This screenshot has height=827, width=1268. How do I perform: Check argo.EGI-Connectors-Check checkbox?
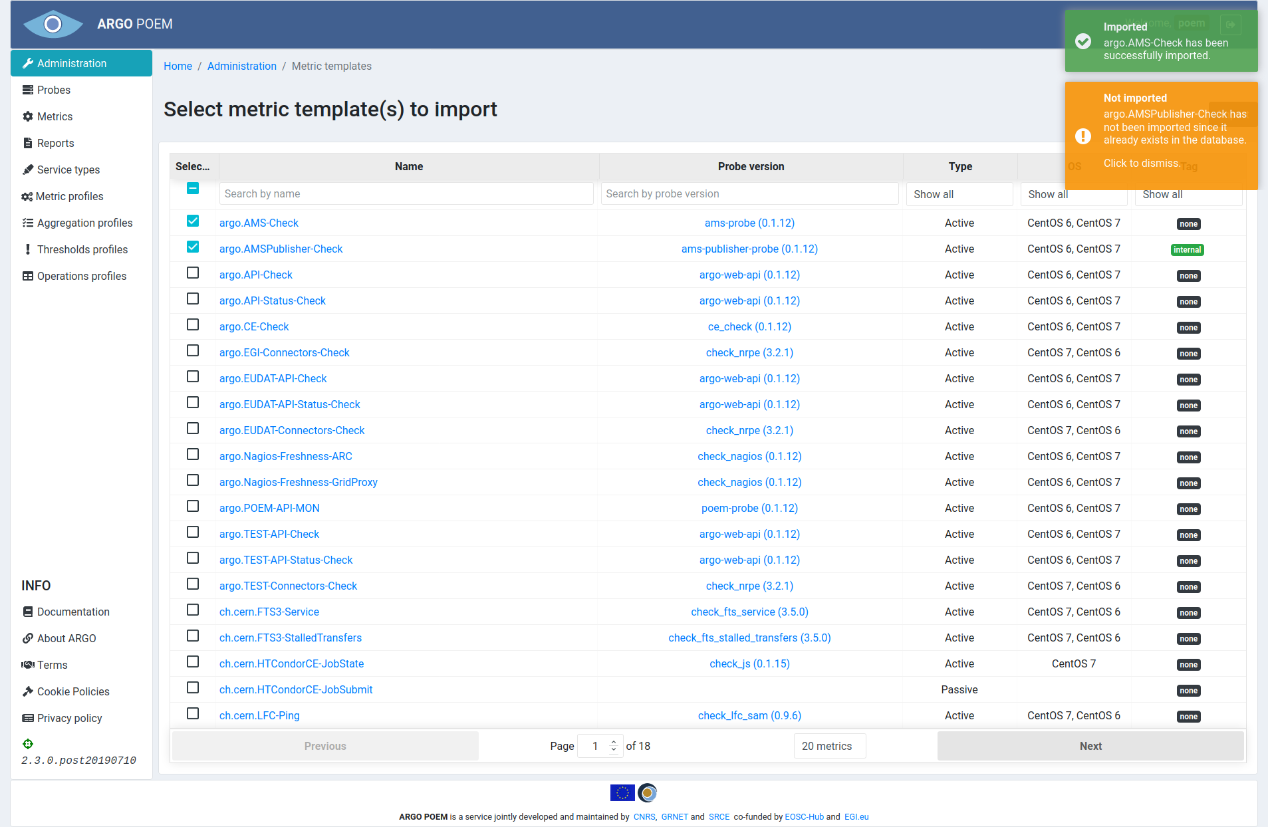point(193,350)
